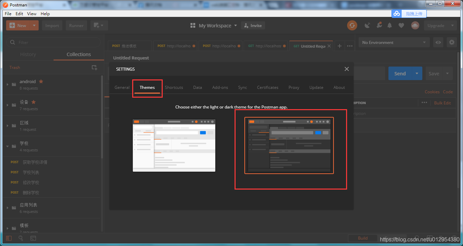
Task: Switch to the Update settings tab
Action: [316, 87]
